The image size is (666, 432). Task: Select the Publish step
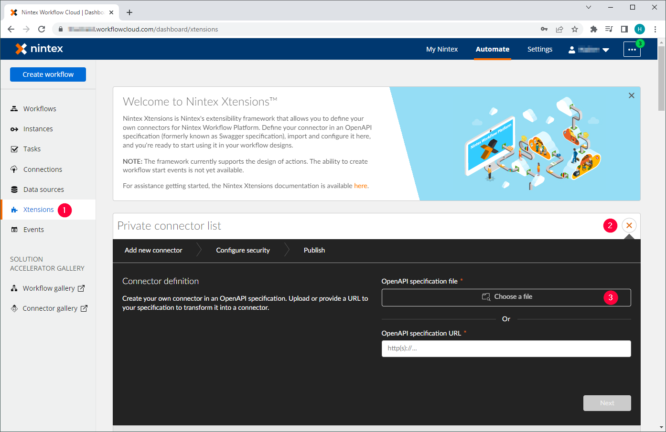(x=314, y=250)
